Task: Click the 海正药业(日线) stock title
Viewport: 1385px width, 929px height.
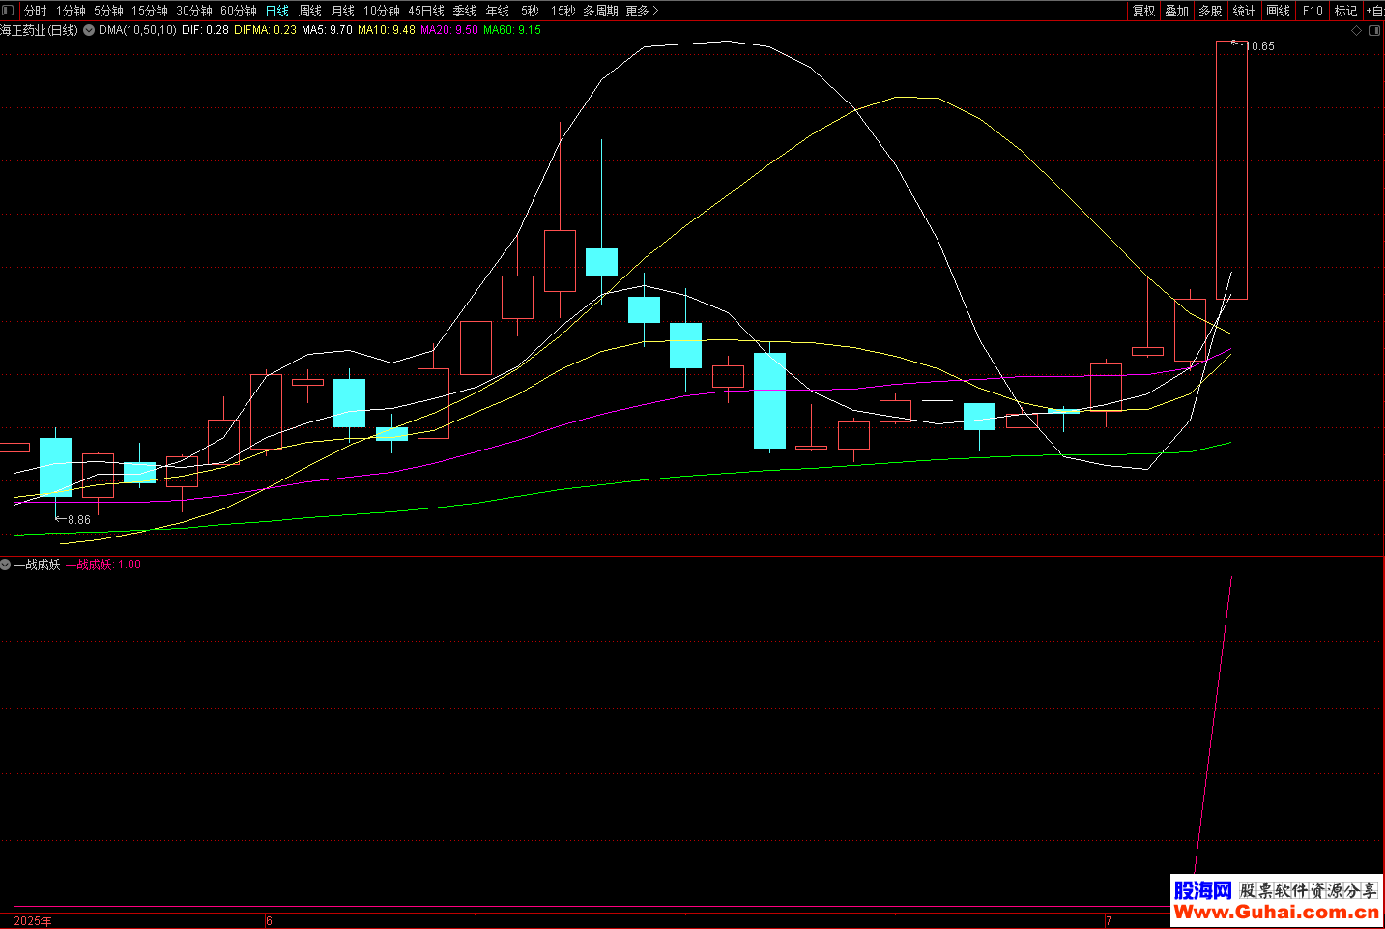Action: (39, 30)
